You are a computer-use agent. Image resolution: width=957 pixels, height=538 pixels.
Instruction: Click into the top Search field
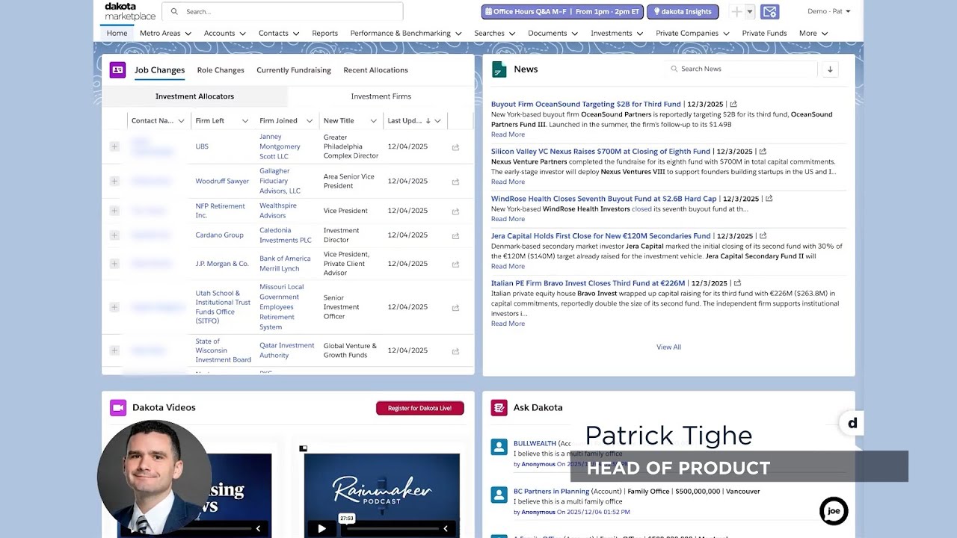coord(283,11)
